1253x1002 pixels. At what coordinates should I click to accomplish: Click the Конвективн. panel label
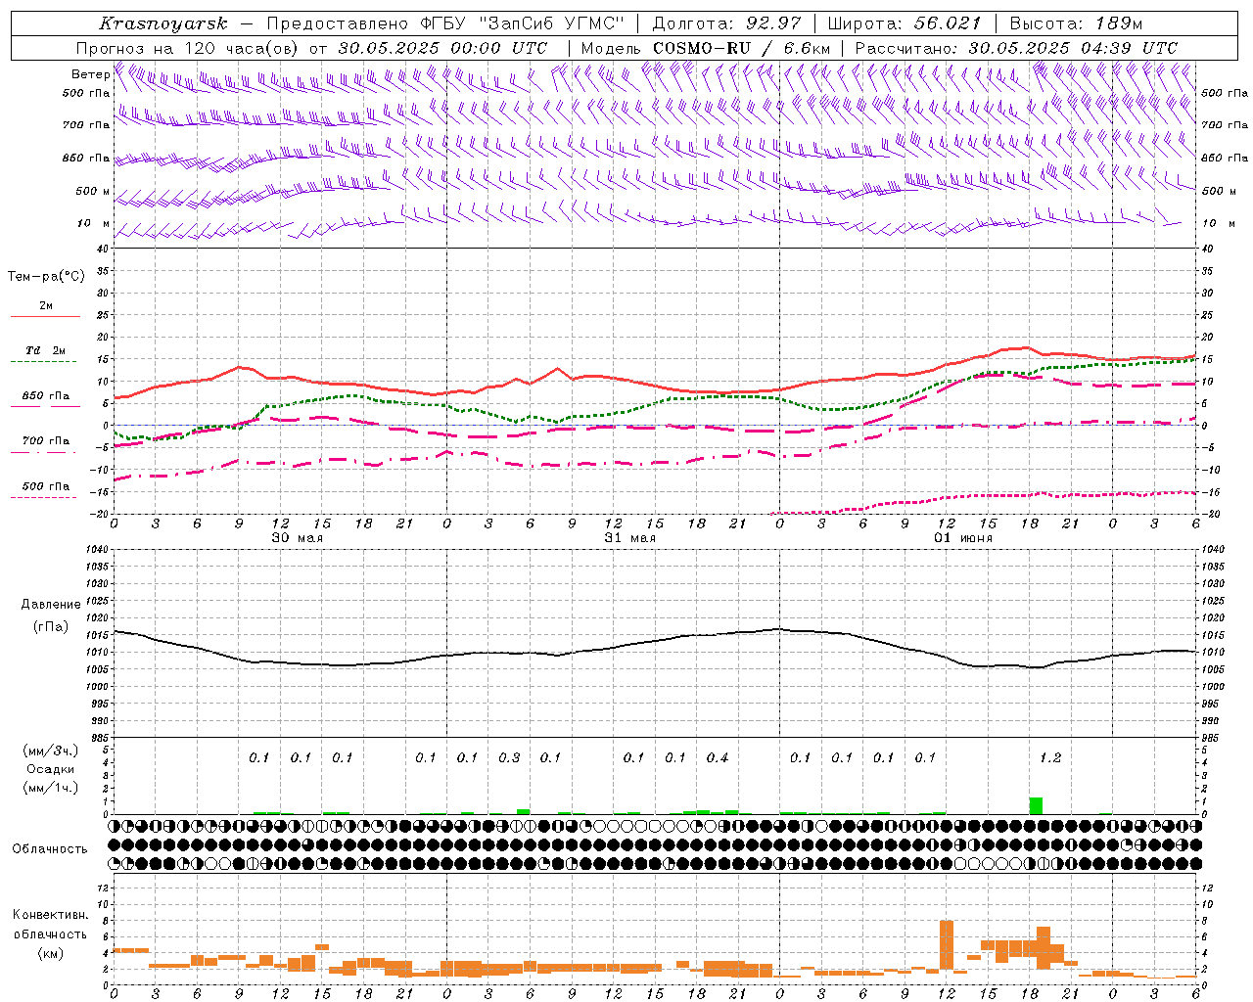(51, 915)
